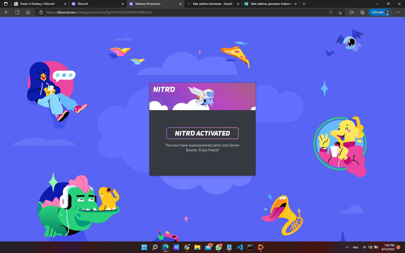Open File Explorer from the taskbar
This screenshot has height=253, width=405.
tap(197, 247)
